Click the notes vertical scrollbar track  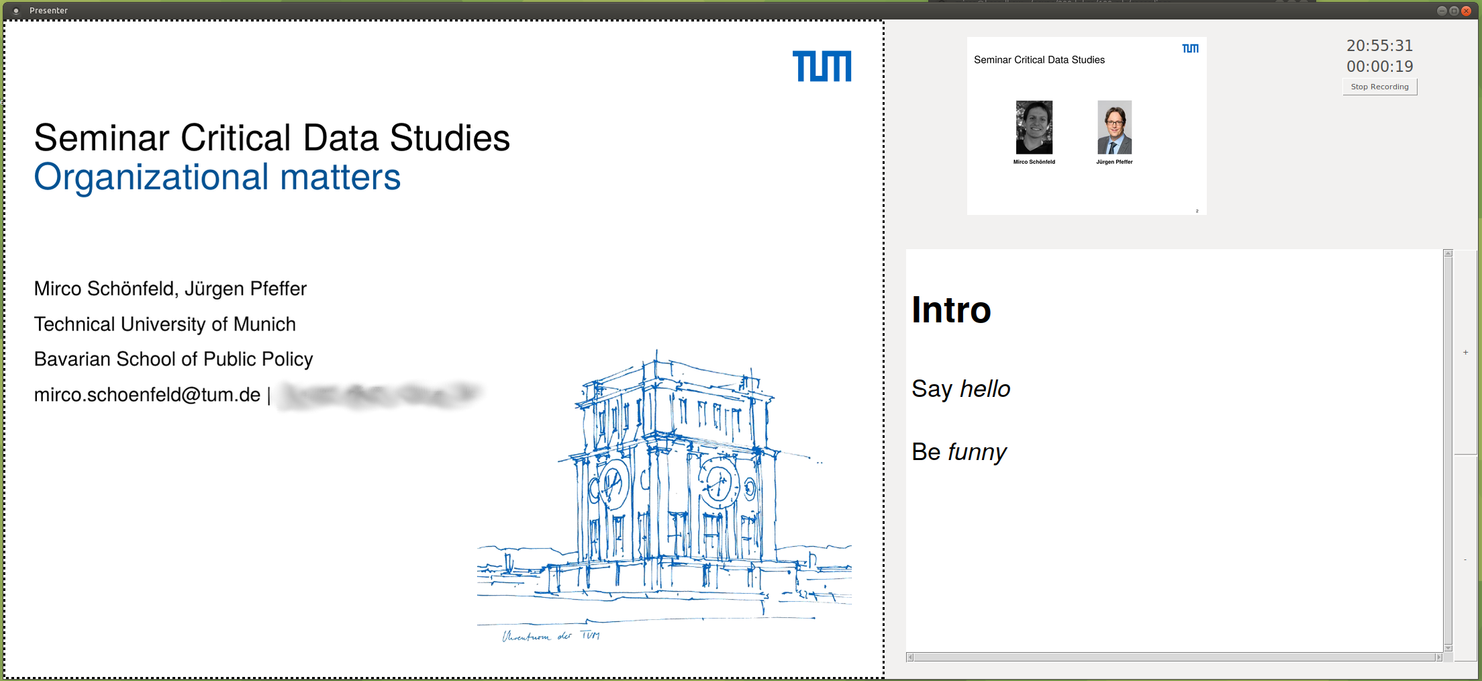(x=1448, y=450)
